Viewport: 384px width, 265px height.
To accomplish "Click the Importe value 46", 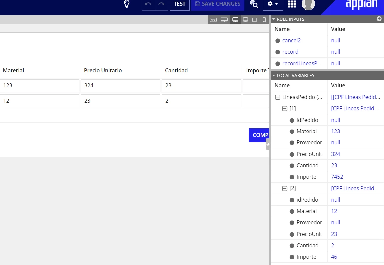I will [x=334, y=257].
